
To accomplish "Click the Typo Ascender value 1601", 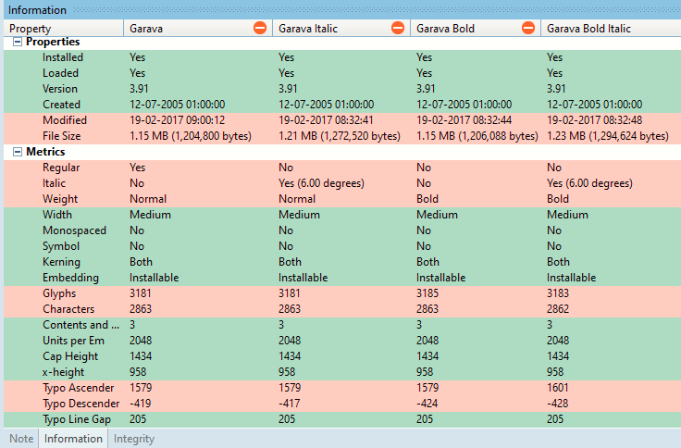I will click(x=558, y=388).
